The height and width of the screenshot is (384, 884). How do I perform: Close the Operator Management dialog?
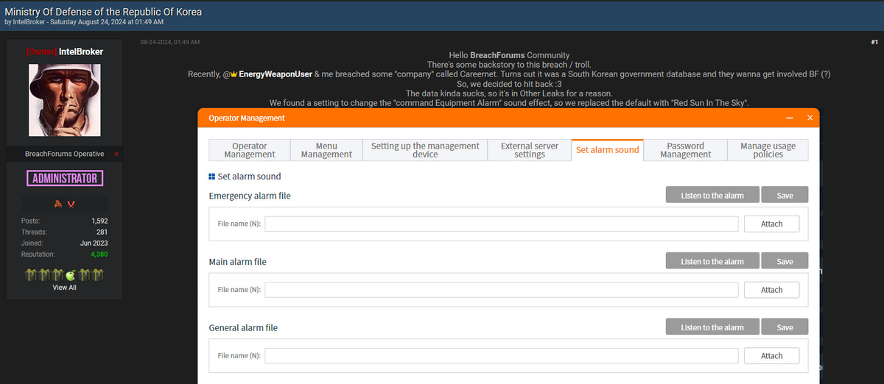[810, 118]
